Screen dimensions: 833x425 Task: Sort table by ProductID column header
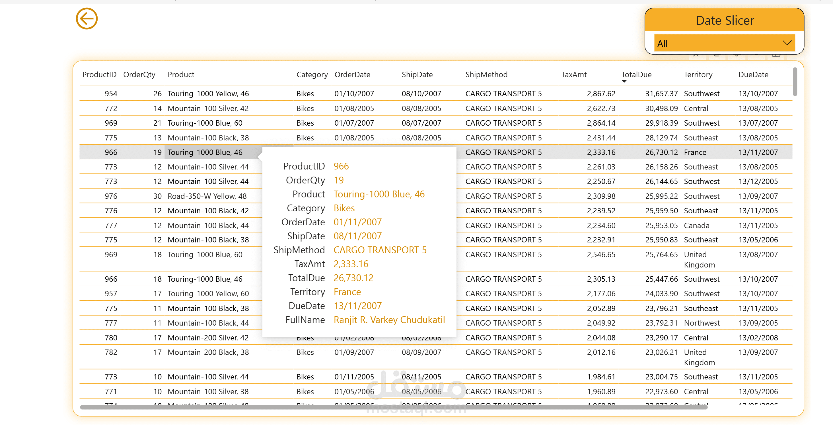(99, 75)
